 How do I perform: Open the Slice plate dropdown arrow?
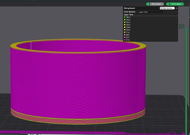(x=148, y=4)
